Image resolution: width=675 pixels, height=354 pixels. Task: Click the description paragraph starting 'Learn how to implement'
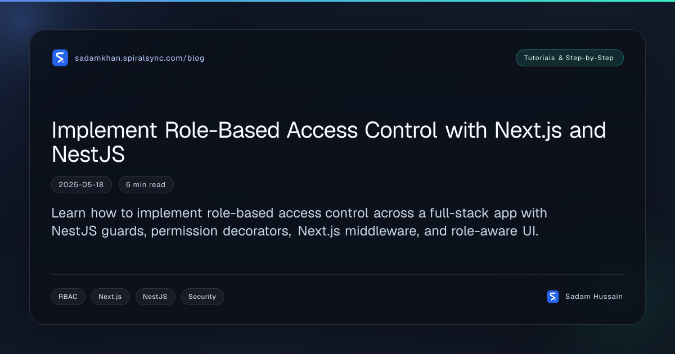(299, 222)
